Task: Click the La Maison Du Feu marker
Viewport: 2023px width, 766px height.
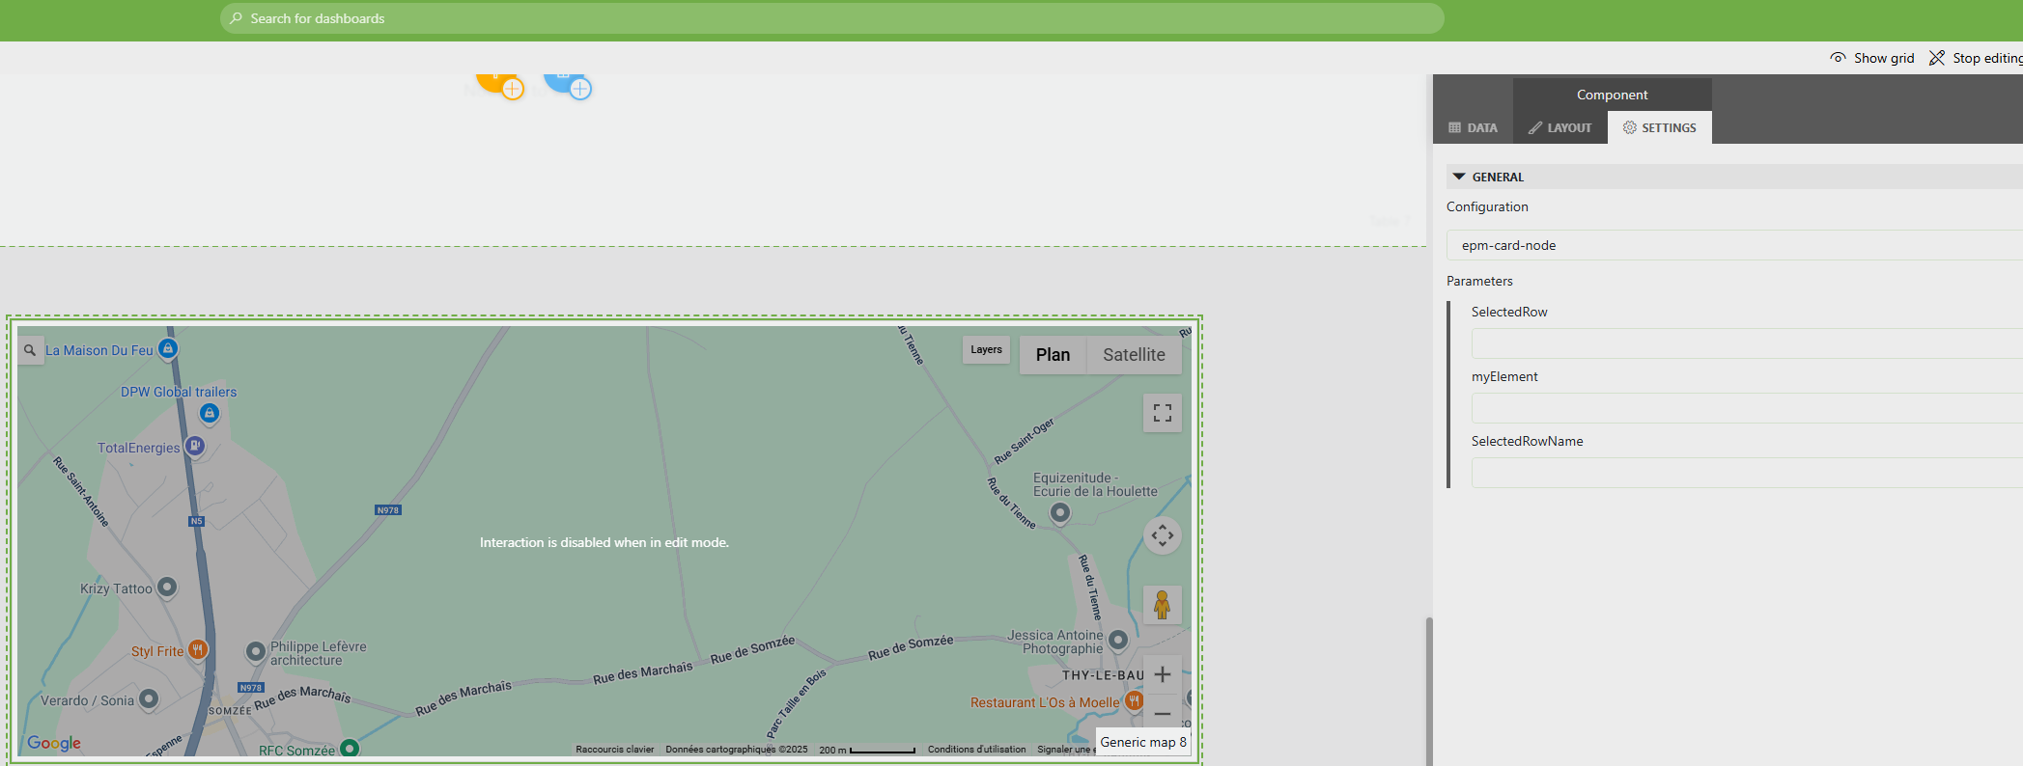Action: 168,348
